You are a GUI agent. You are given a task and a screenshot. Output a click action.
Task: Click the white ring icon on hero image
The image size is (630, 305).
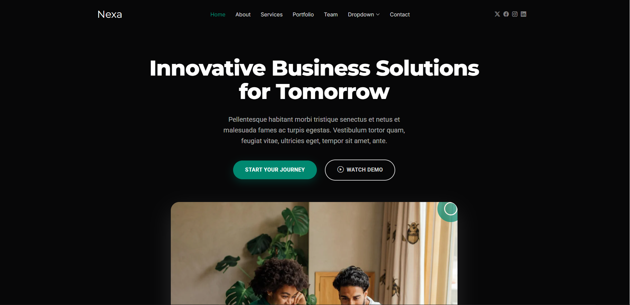450,209
